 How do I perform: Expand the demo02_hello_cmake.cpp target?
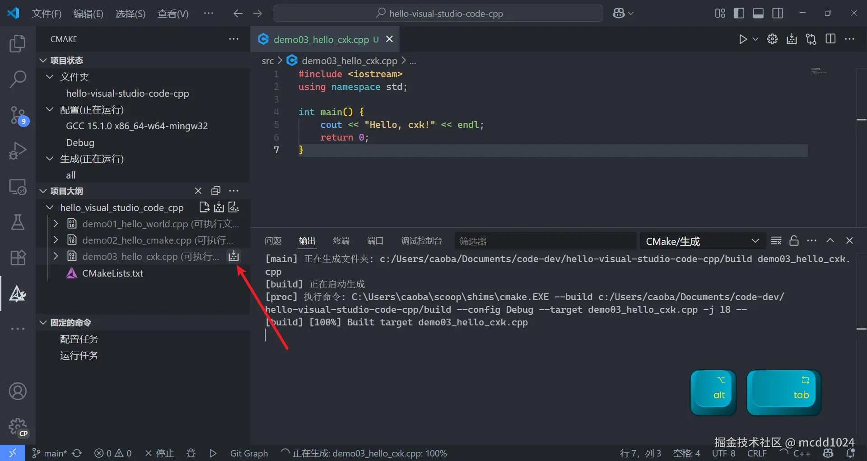[56, 240]
